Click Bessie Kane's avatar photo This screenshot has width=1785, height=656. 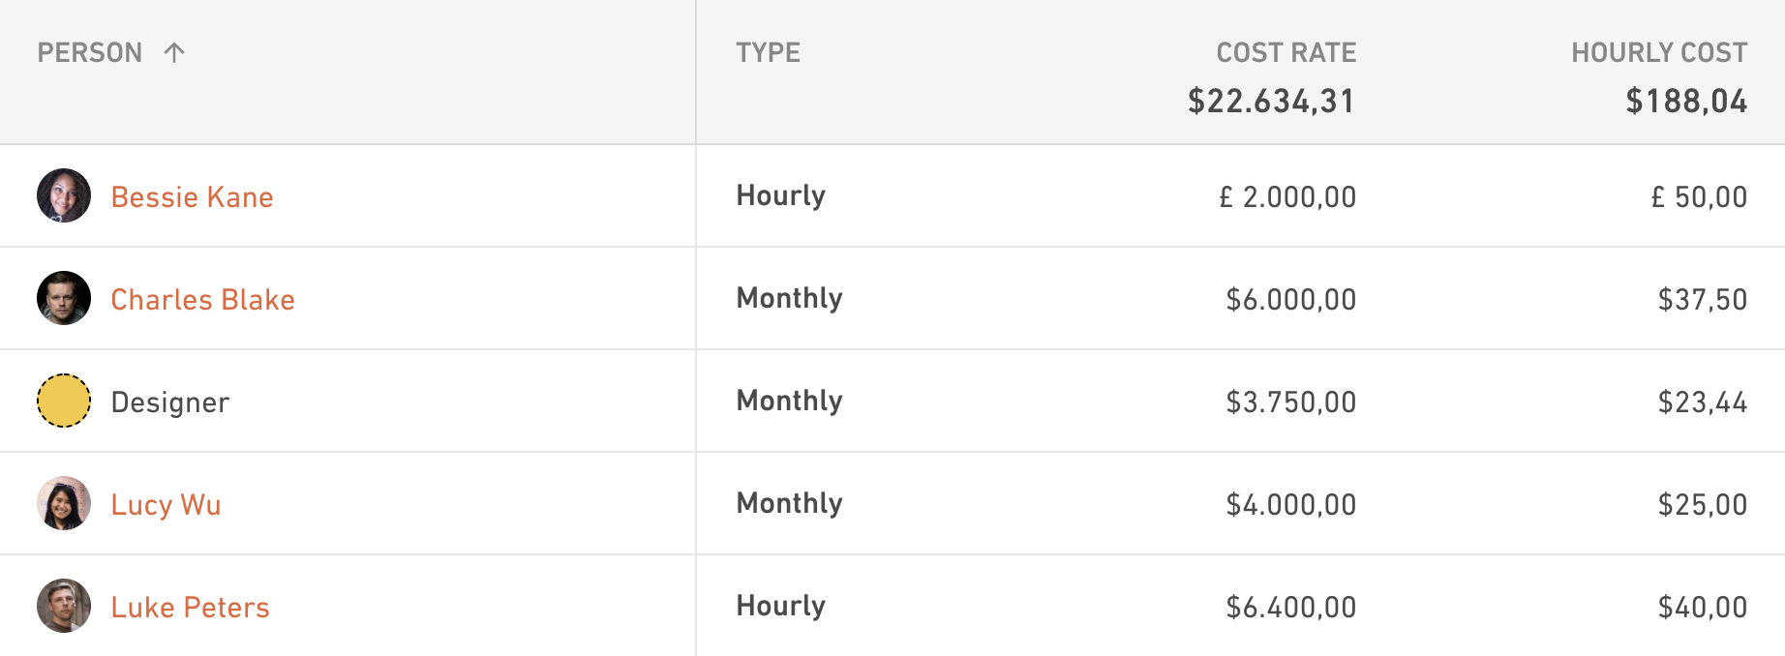(64, 195)
